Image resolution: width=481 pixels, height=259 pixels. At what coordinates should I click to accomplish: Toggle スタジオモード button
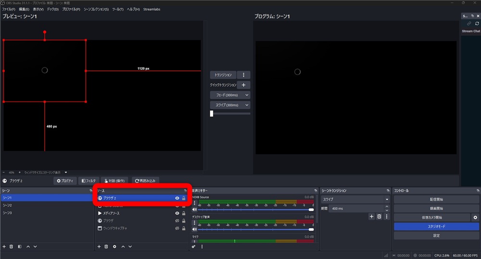(x=436, y=226)
